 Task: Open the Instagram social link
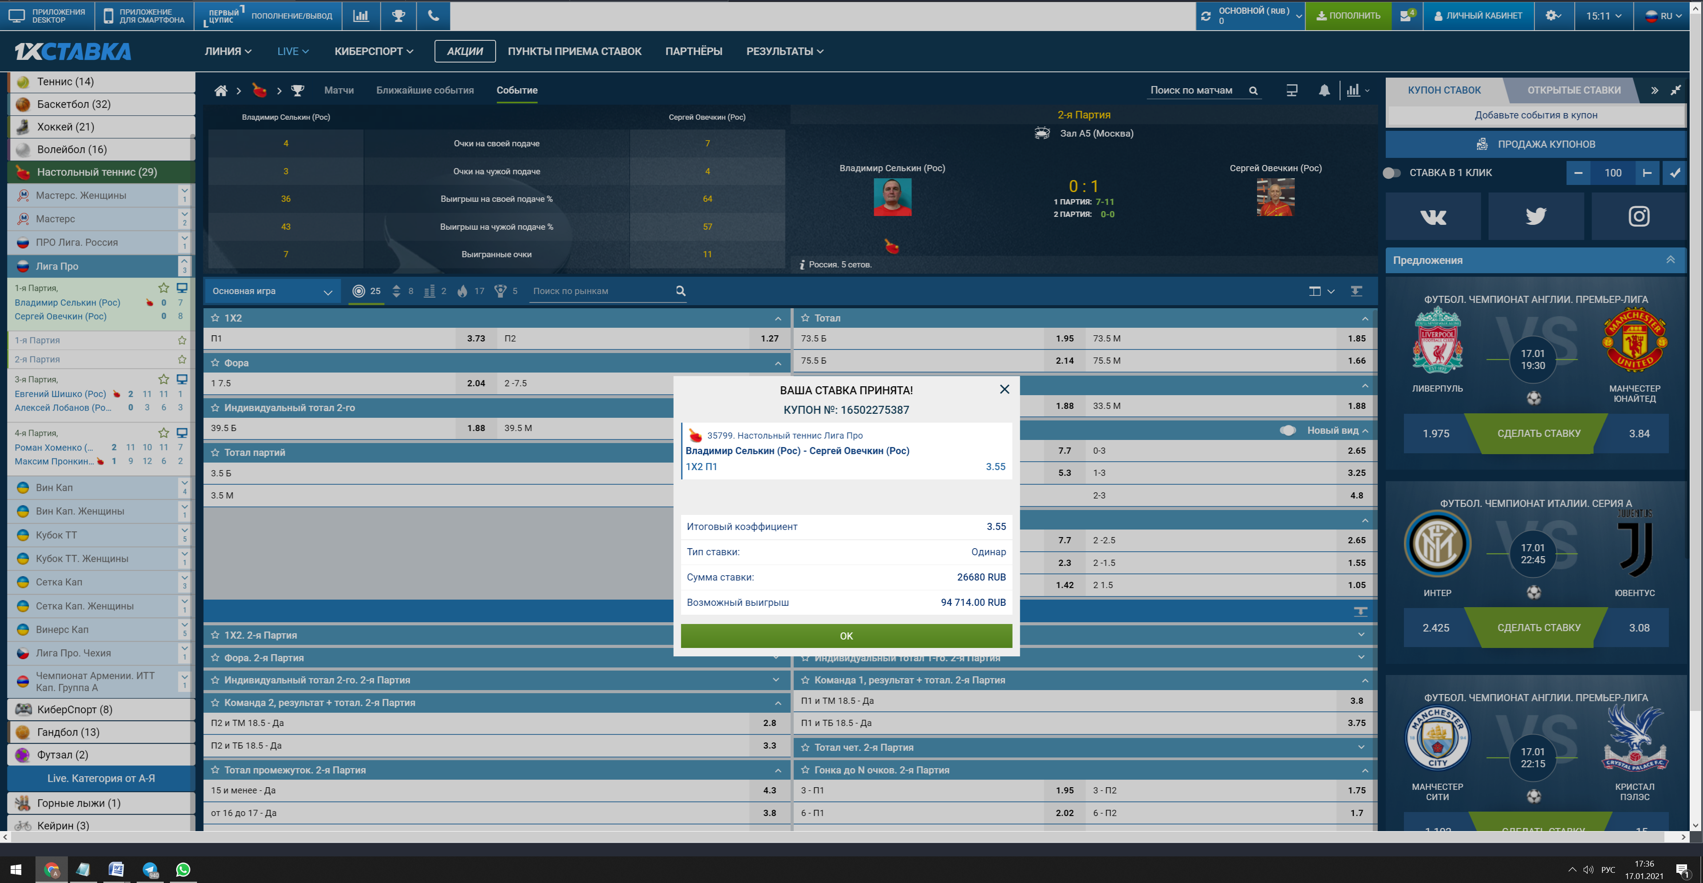pos(1638,216)
